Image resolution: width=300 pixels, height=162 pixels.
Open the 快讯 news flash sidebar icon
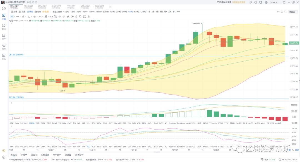coord(4,57)
